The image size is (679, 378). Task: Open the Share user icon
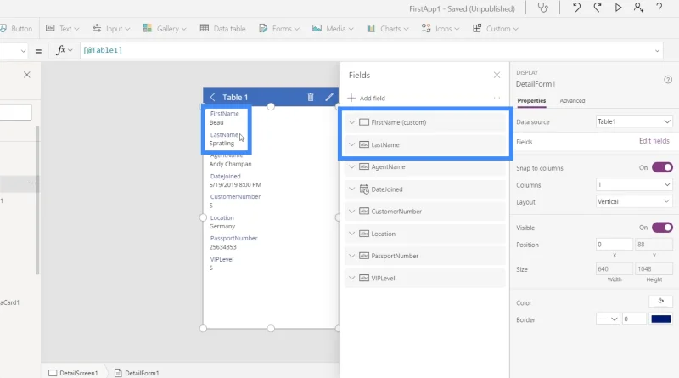638,8
